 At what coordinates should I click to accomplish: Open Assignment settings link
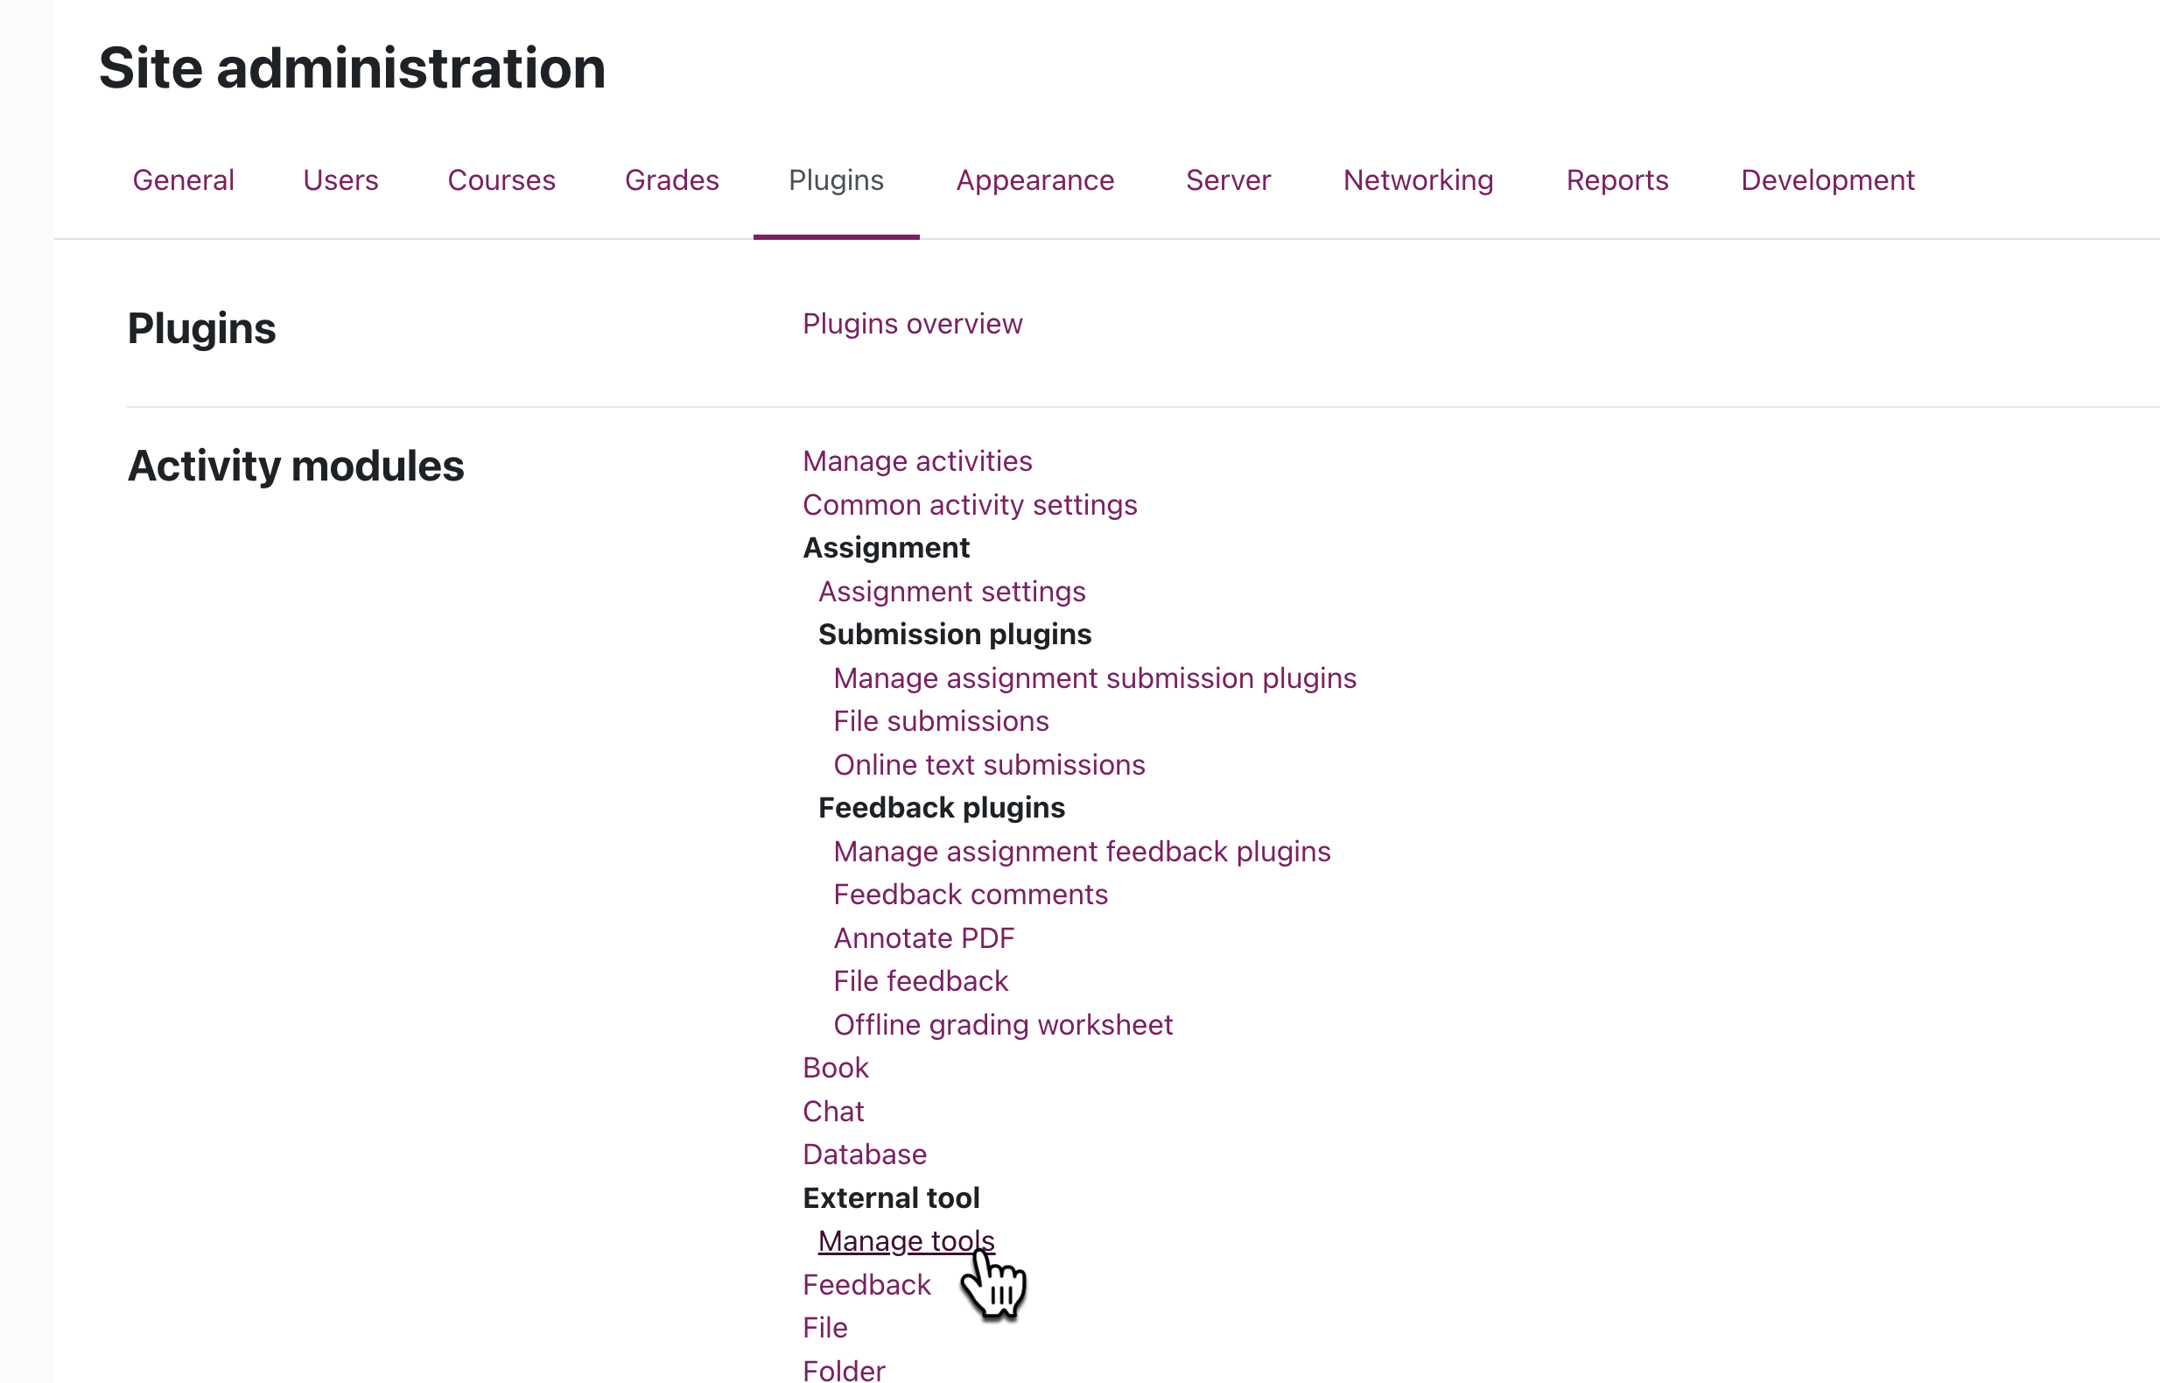pyautogui.click(x=951, y=592)
